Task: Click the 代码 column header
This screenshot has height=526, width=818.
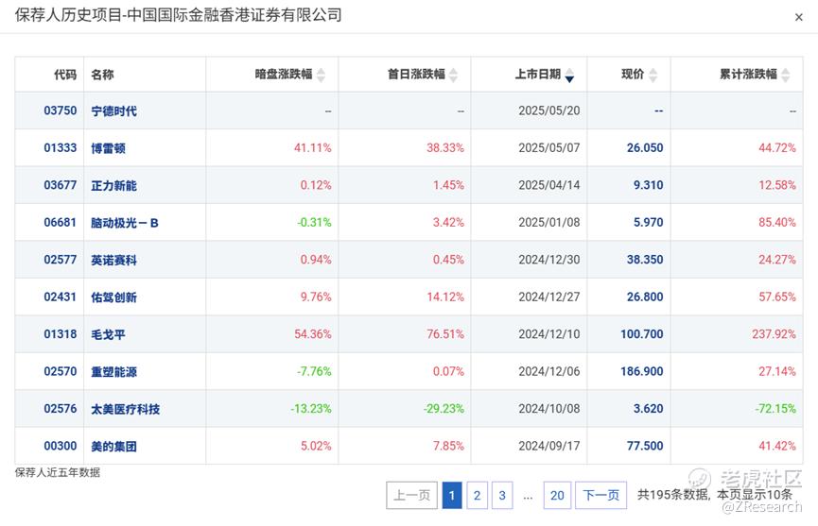Action: pyautogui.click(x=65, y=75)
